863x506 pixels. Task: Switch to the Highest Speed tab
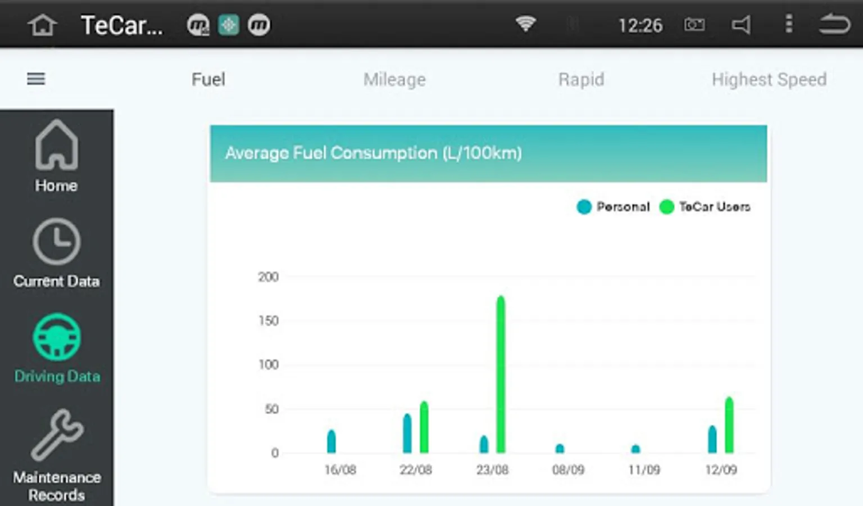769,79
